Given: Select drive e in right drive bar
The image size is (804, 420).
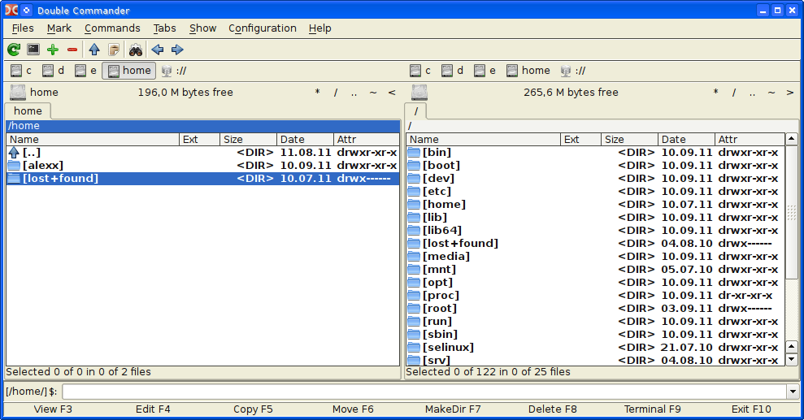Looking at the screenshot, I should 485,71.
